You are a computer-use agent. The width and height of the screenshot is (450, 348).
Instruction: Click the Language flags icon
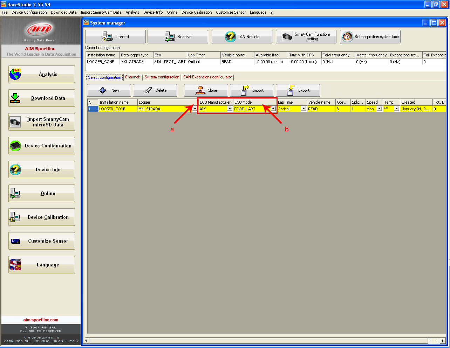pos(15,265)
